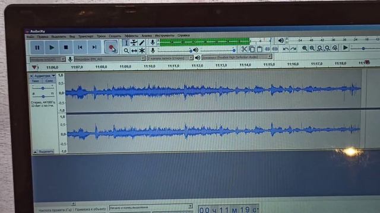Image resolution: width=380 pixels, height=213 pixels.
Task: Close the audio track with X button
Action: click(x=31, y=76)
